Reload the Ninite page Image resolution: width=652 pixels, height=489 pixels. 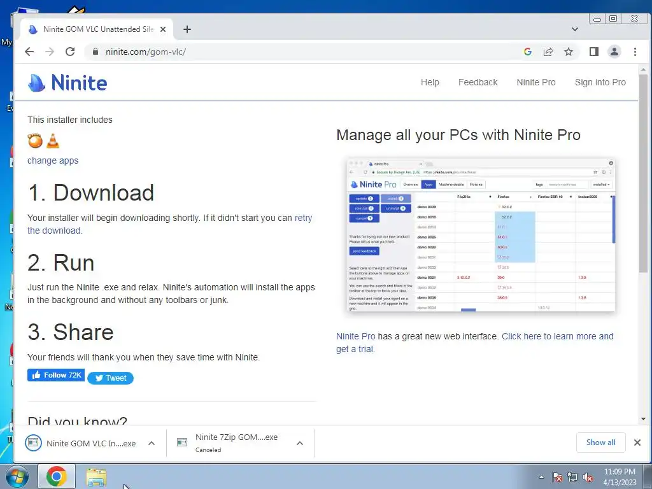(x=70, y=52)
